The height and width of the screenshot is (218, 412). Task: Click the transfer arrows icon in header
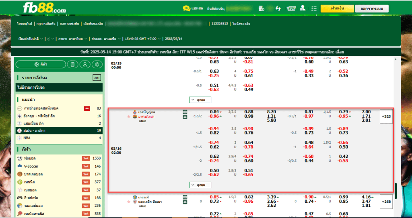point(278,8)
